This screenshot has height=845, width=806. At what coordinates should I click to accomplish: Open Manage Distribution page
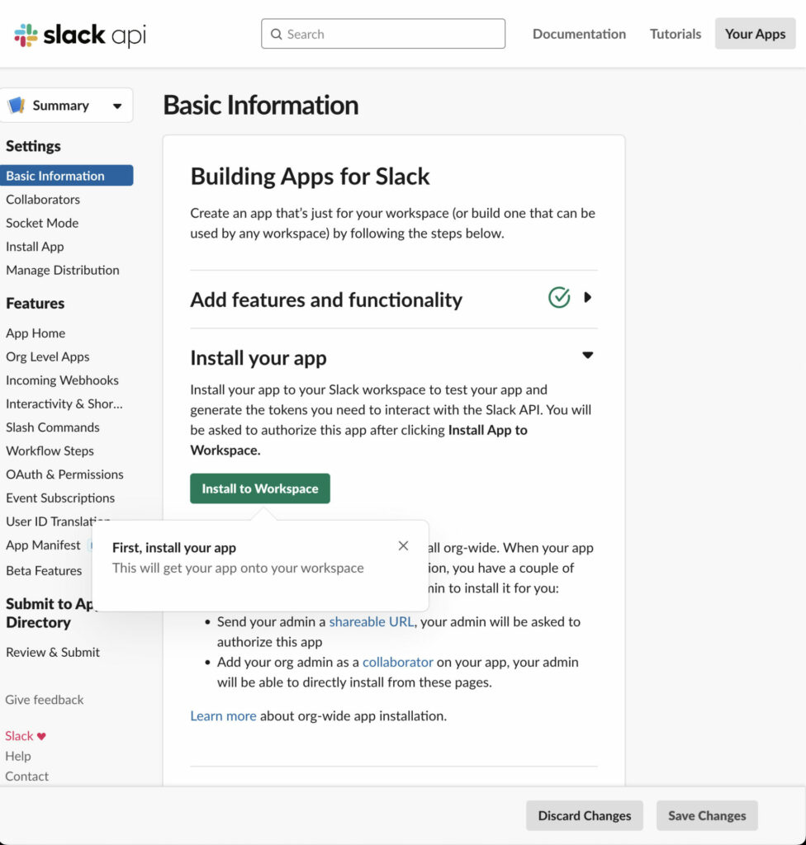pos(63,270)
